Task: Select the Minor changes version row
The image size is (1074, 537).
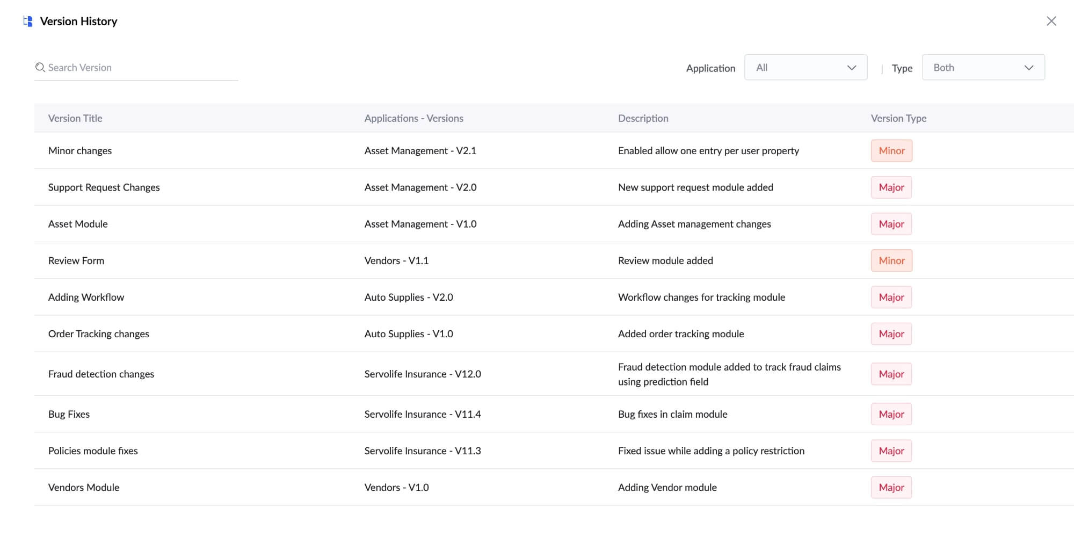Action: pyautogui.click(x=80, y=151)
